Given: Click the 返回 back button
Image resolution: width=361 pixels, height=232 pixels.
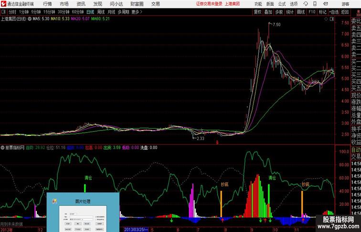Looking at the screenshot, I should [x=345, y=12].
